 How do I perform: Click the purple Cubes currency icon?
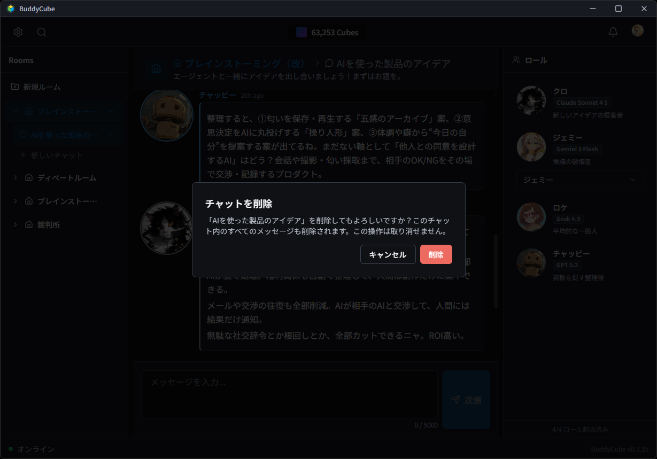tap(302, 32)
